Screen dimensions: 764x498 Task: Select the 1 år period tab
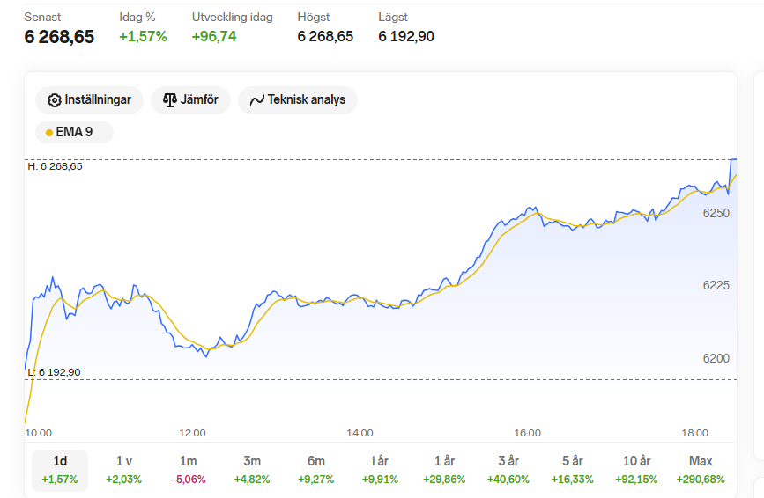pyautogui.click(x=444, y=470)
